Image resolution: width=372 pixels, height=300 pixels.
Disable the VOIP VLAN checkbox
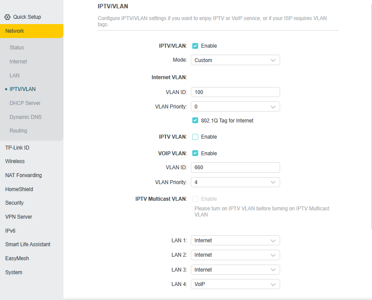pos(195,153)
